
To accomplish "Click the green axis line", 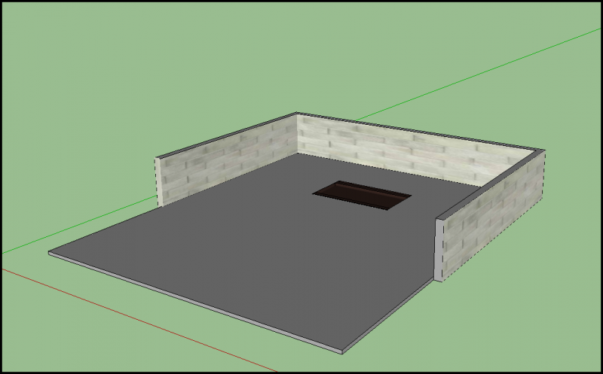I will coord(477,75).
